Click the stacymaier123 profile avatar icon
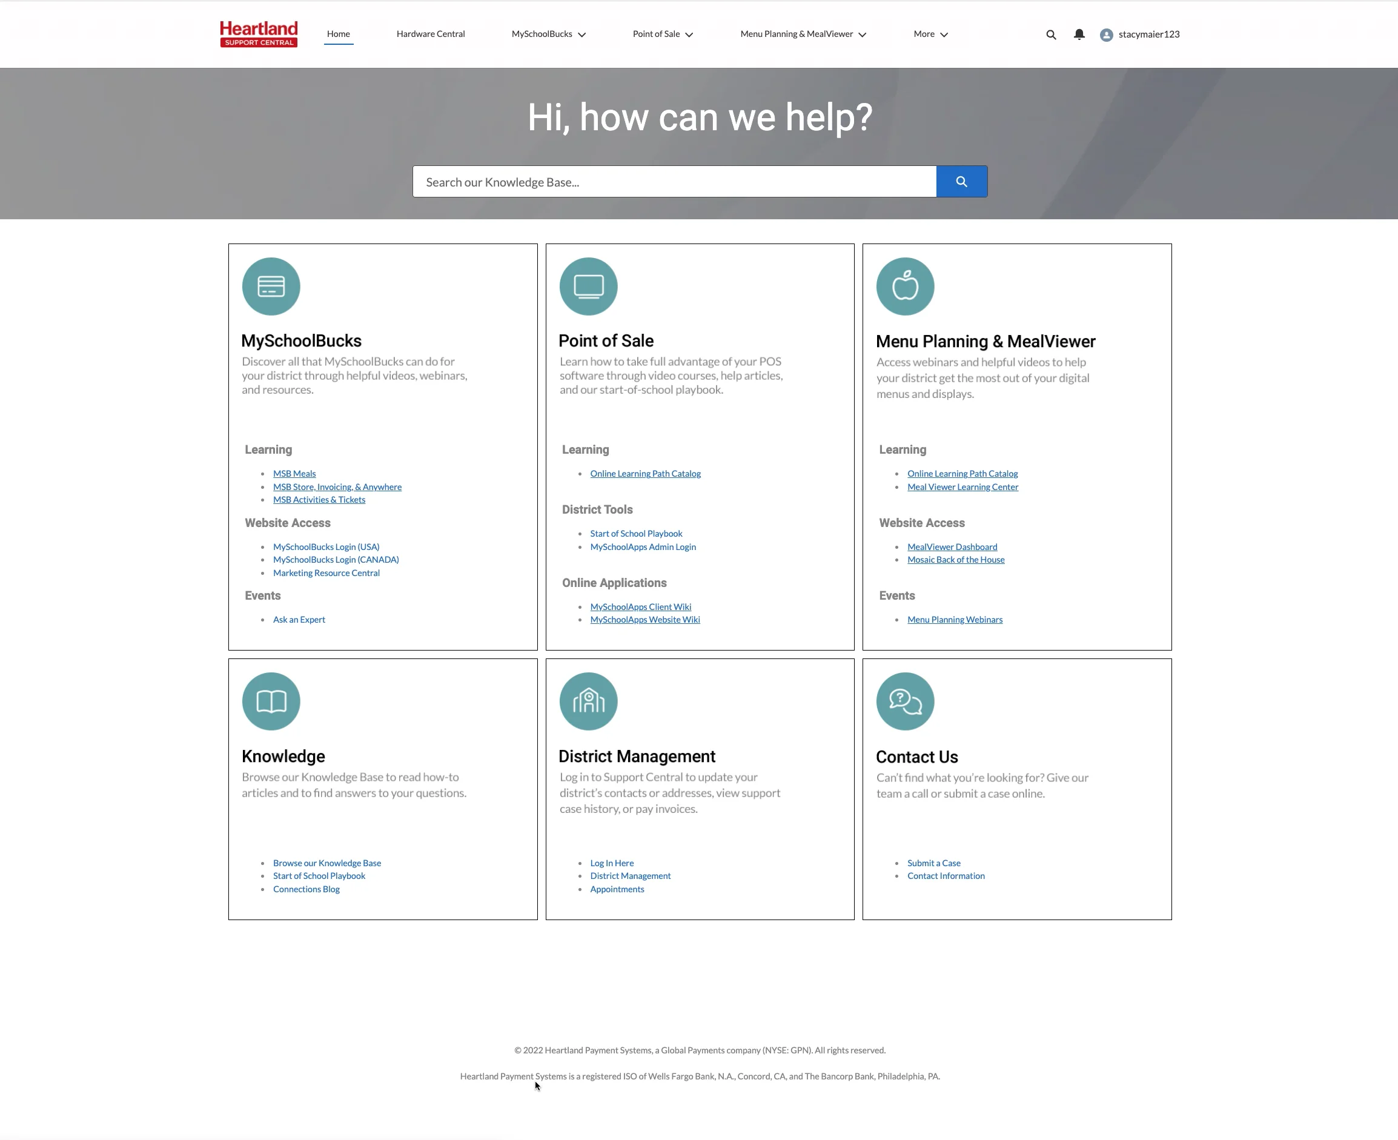This screenshot has width=1398, height=1140. (1106, 33)
